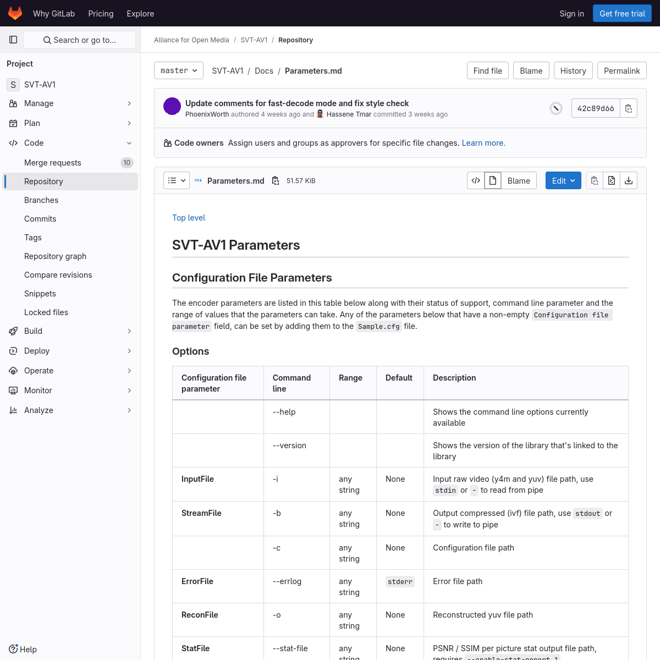Open Search or go to field

79,40
